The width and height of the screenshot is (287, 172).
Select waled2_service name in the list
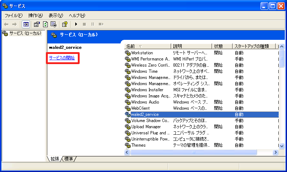click(x=145, y=114)
